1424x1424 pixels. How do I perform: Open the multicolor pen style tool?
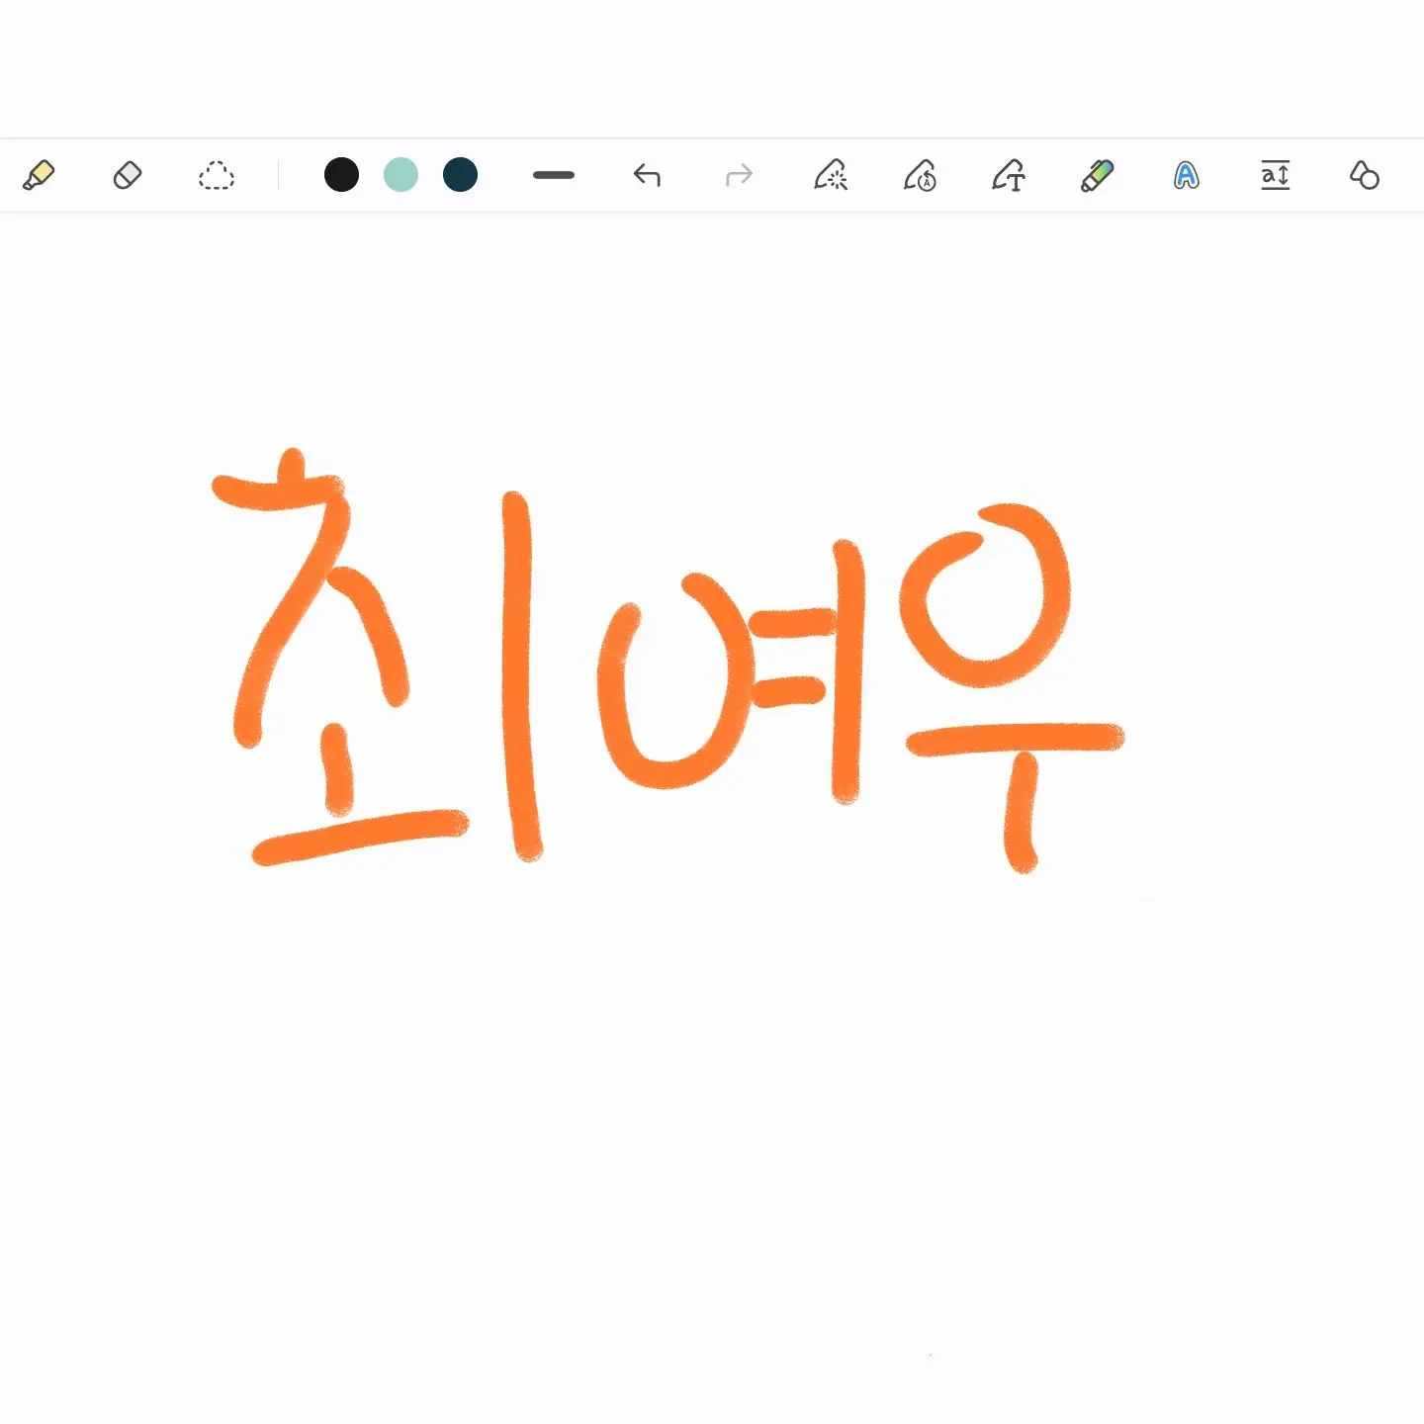click(1098, 175)
